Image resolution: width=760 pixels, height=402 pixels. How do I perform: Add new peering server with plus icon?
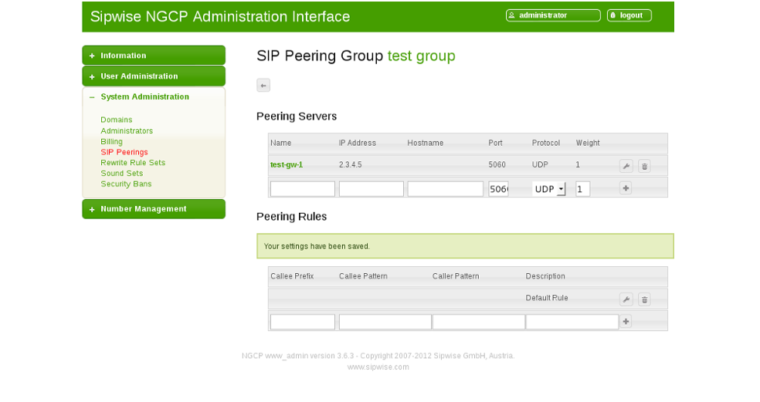(x=626, y=188)
